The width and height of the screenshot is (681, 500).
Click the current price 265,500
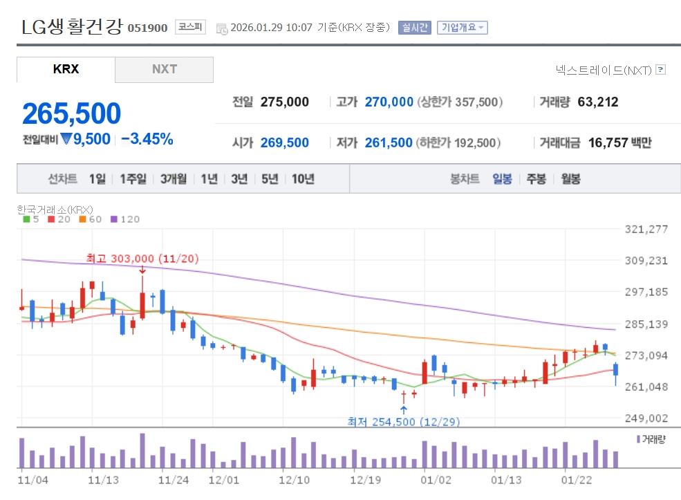point(72,113)
